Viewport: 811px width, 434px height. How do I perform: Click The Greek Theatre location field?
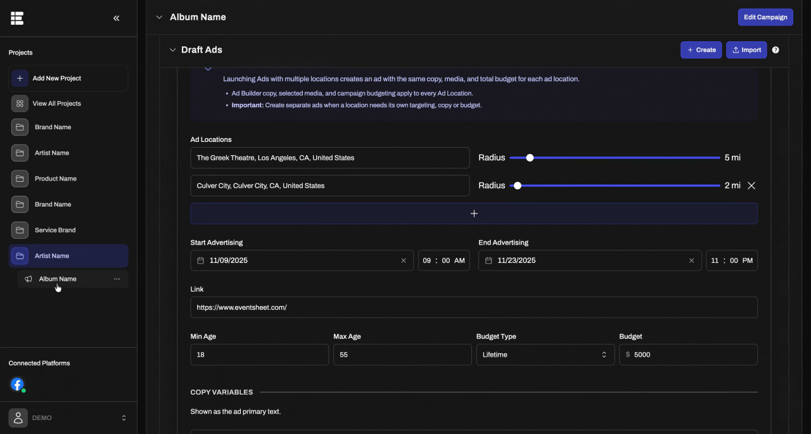click(x=330, y=158)
